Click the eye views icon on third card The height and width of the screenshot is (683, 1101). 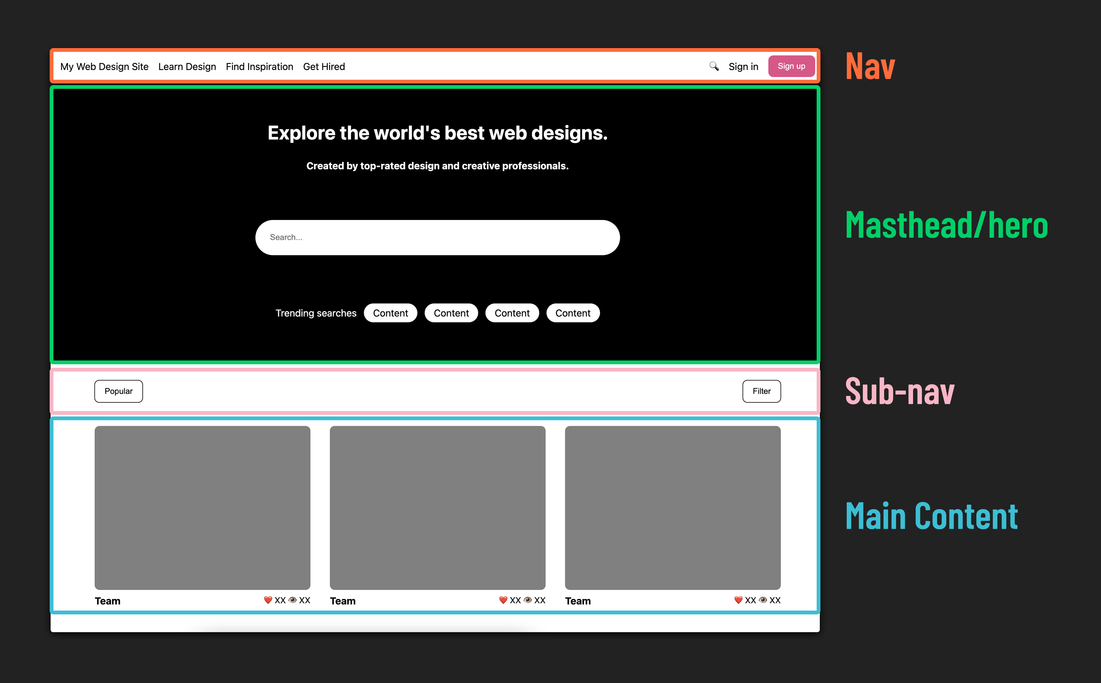point(763,600)
